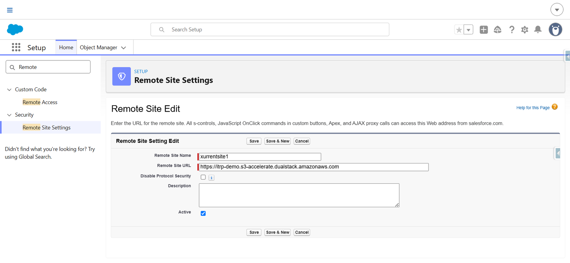This screenshot has width=570, height=263.
Task: Click the Disable Protocol Security info icon
Action: [x=211, y=178]
